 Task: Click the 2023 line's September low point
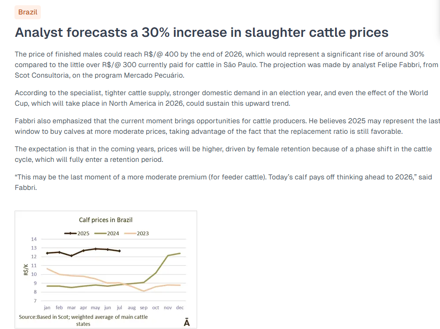(x=144, y=291)
